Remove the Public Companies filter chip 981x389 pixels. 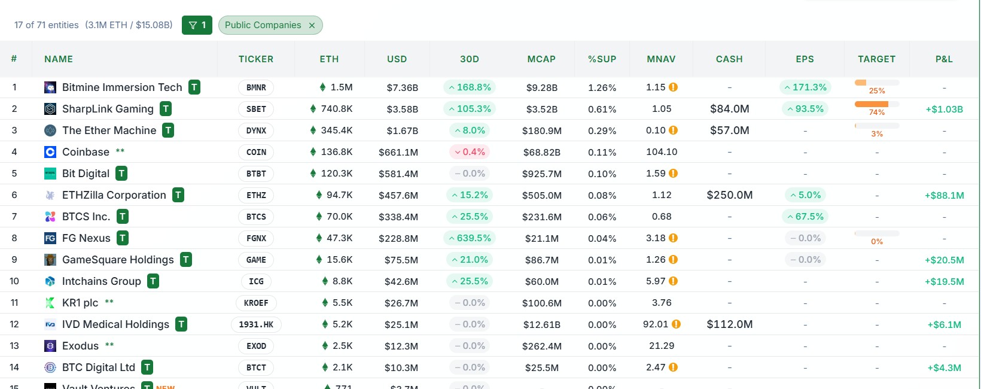[312, 25]
